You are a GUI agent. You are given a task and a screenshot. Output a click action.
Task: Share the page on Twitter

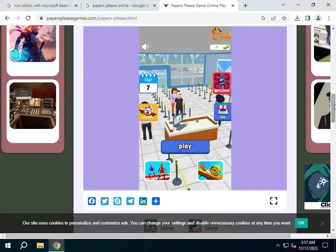[x=105, y=201]
